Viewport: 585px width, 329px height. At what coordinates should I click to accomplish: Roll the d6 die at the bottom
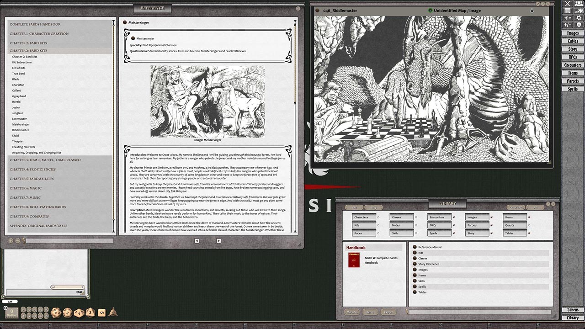101,313
